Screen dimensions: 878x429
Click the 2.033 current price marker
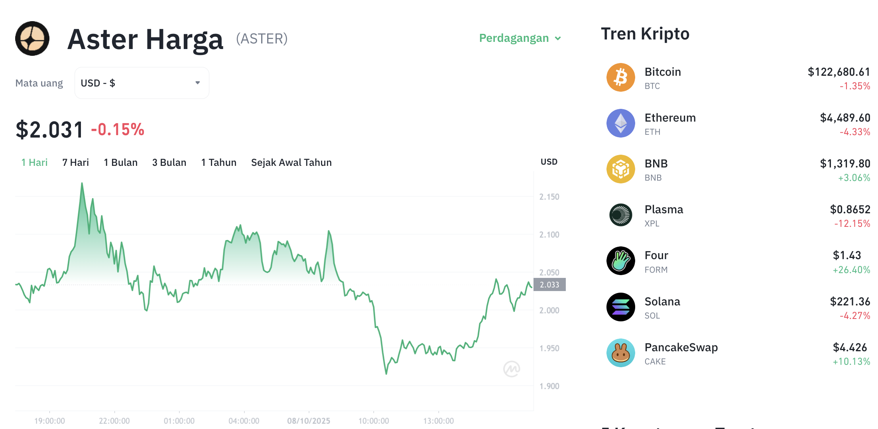pos(549,285)
